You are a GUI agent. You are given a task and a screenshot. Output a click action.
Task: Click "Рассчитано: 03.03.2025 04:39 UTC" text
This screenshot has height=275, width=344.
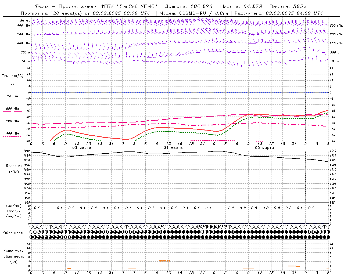click(279, 13)
